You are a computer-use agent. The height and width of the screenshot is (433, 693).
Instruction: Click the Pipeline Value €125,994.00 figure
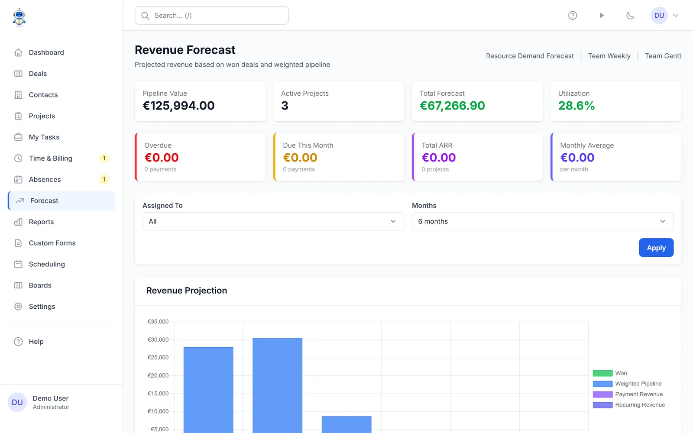pyautogui.click(x=178, y=106)
